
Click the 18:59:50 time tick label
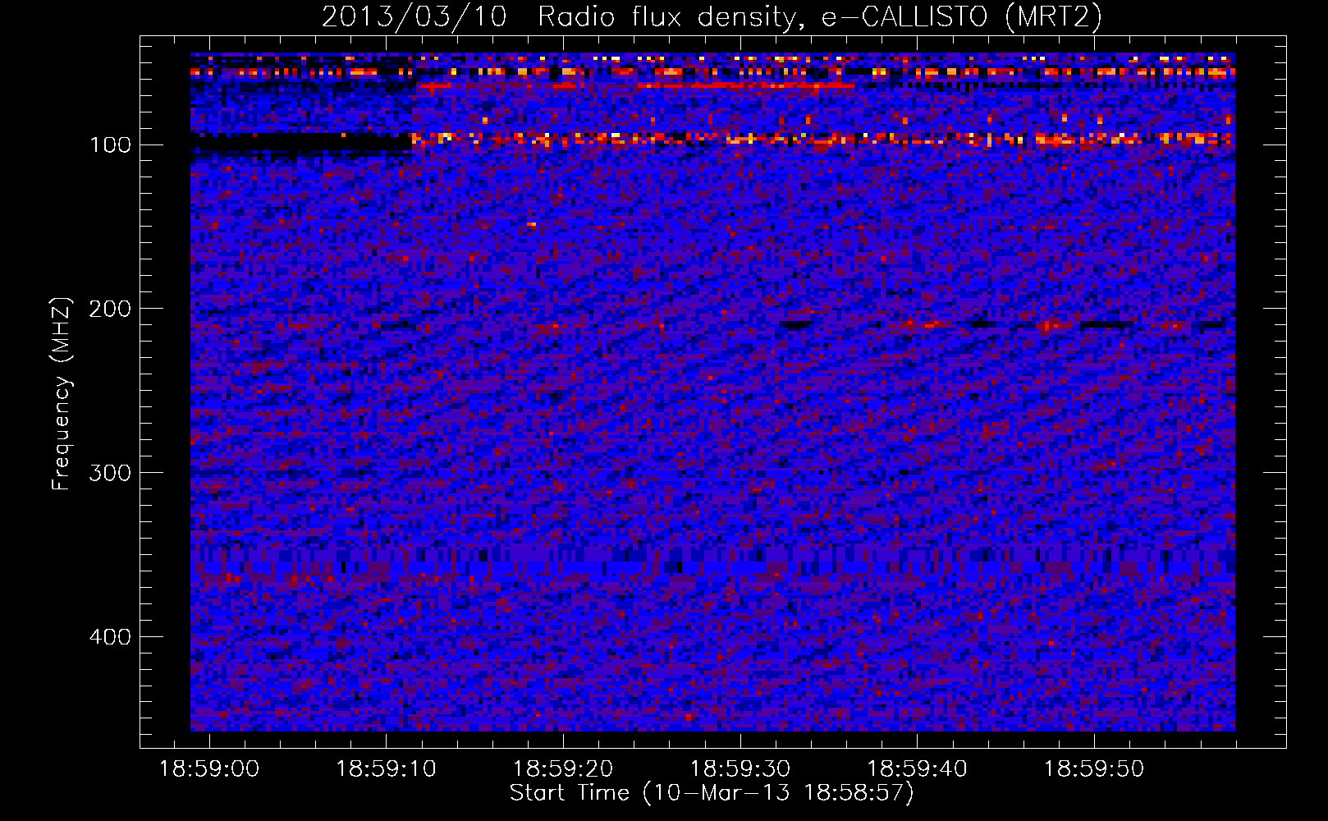(x=1094, y=769)
